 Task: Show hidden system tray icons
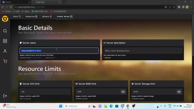pyautogui.click(x=161, y=106)
